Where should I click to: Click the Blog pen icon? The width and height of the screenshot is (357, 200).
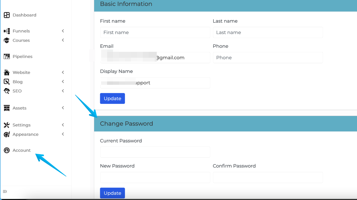6,81
